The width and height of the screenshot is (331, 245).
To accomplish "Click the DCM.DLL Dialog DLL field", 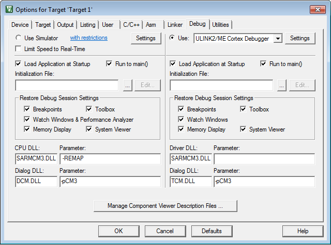I will point(36,182).
